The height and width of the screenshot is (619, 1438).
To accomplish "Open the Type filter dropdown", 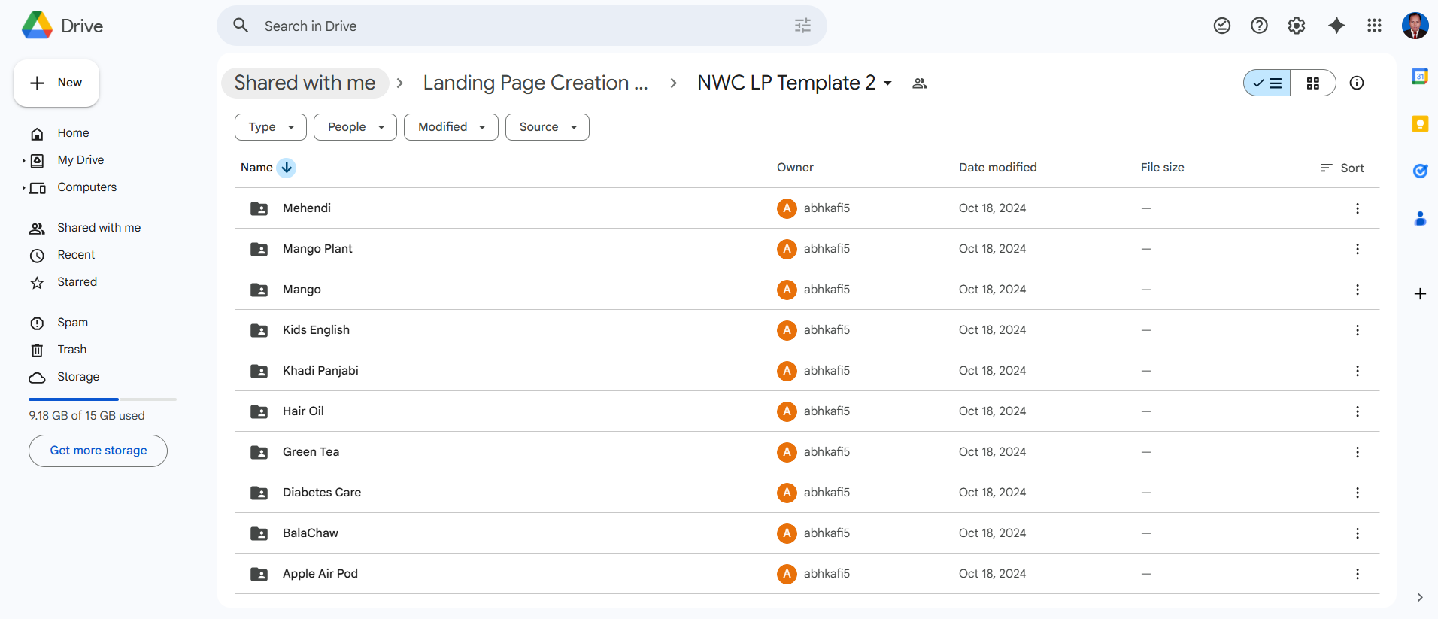I will [270, 127].
